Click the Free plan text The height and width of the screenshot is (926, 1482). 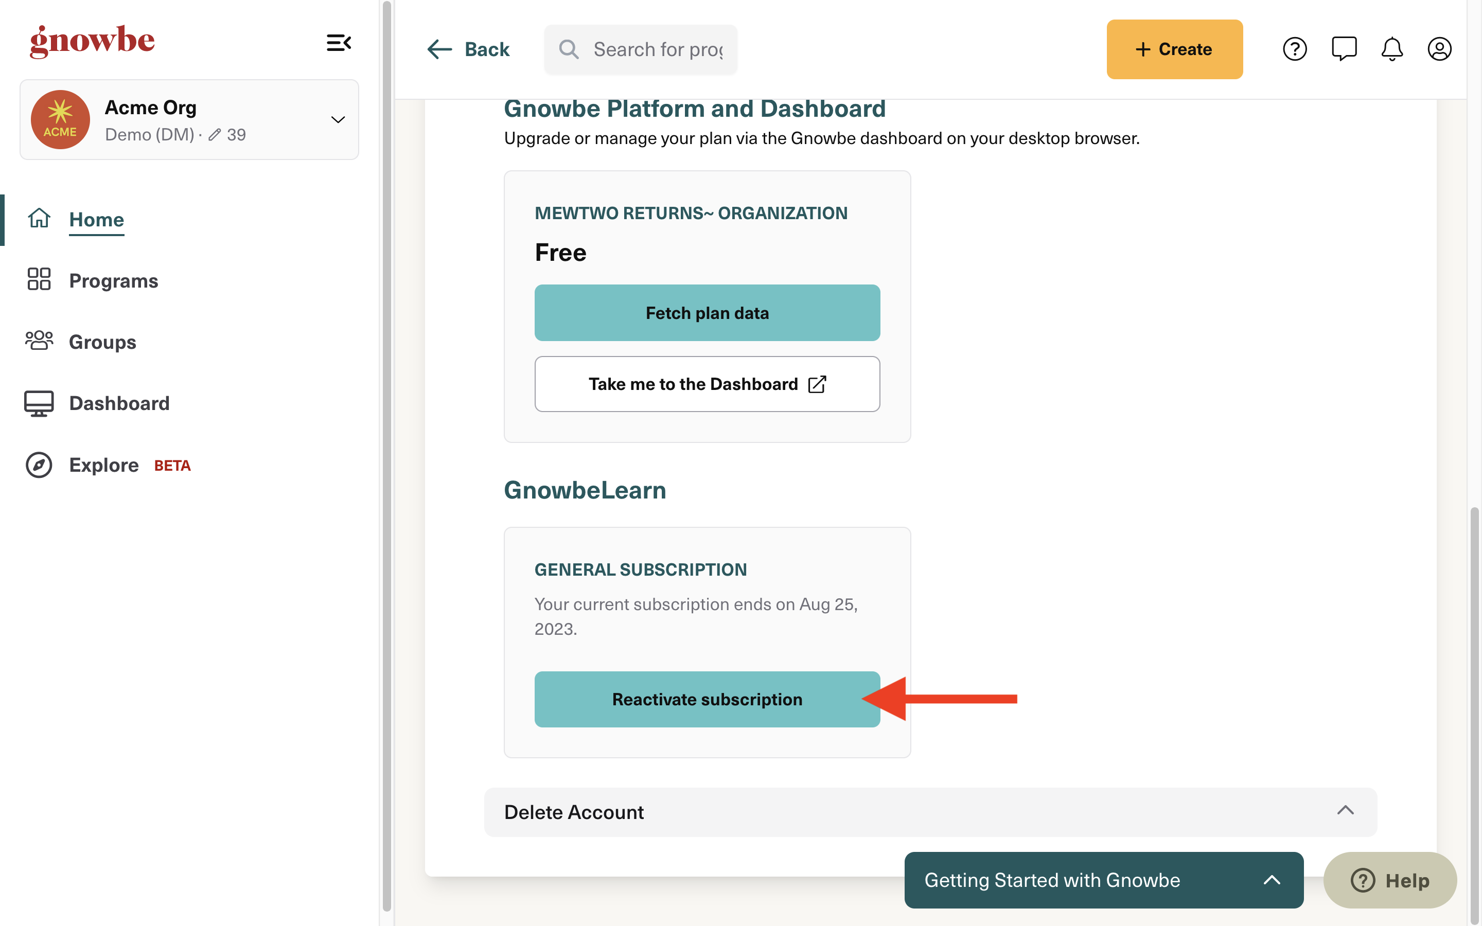(x=560, y=252)
